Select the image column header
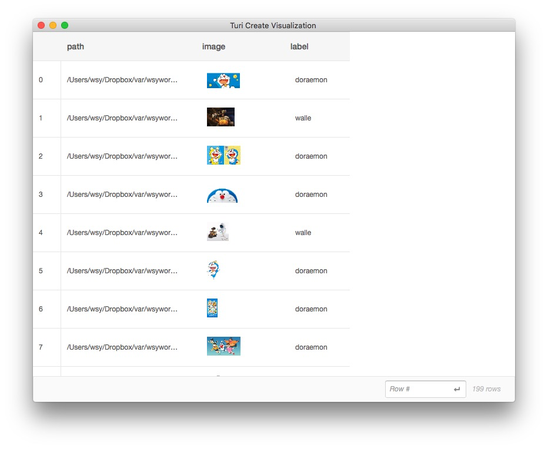The height and width of the screenshot is (449, 548). (x=213, y=46)
